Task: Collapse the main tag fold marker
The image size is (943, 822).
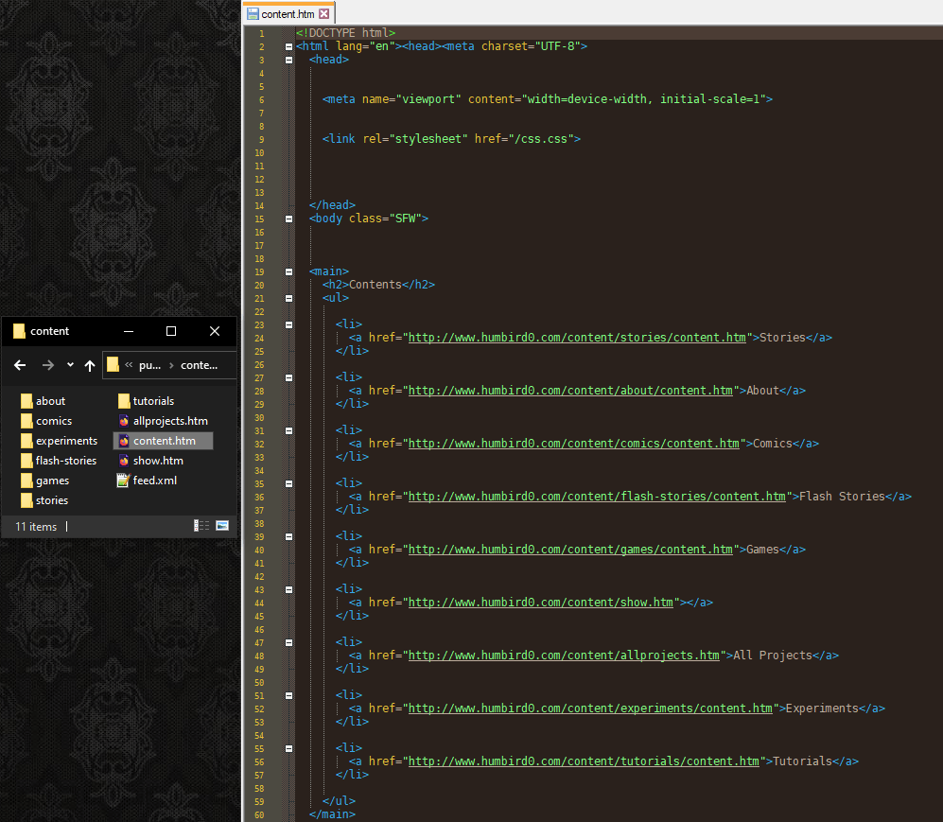Action: coord(288,271)
